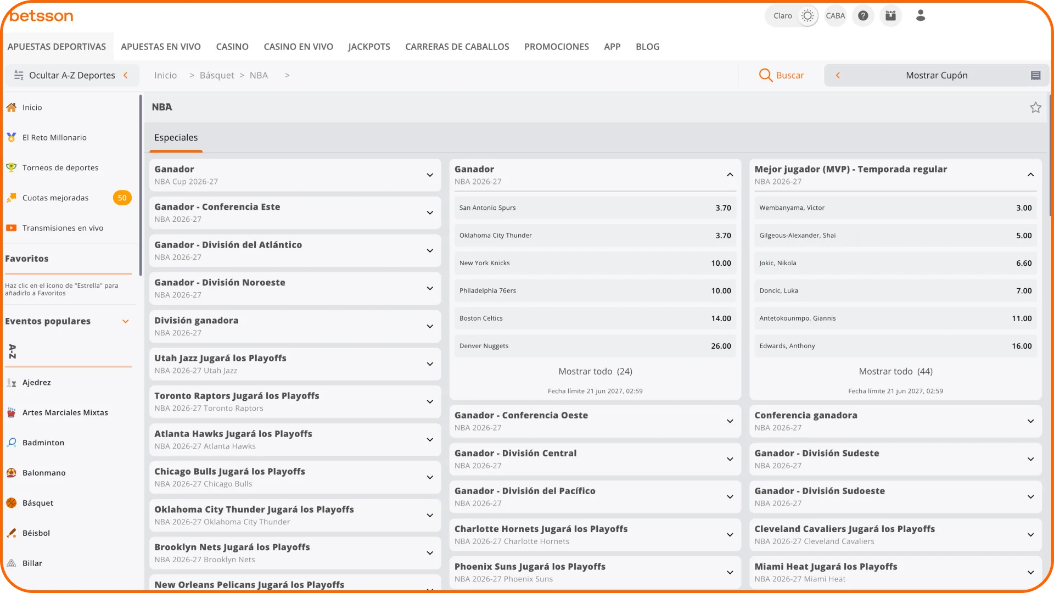
Task: Hide the A-Z Deportes sidebar
Action: (x=72, y=75)
